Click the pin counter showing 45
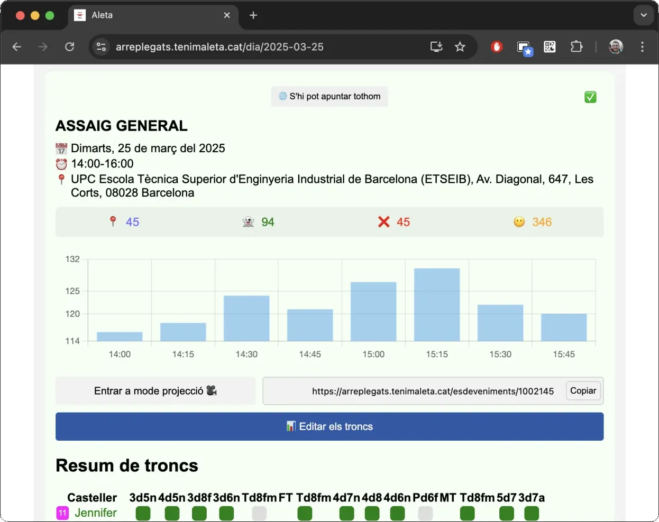659x522 pixels. click(124, 222)
